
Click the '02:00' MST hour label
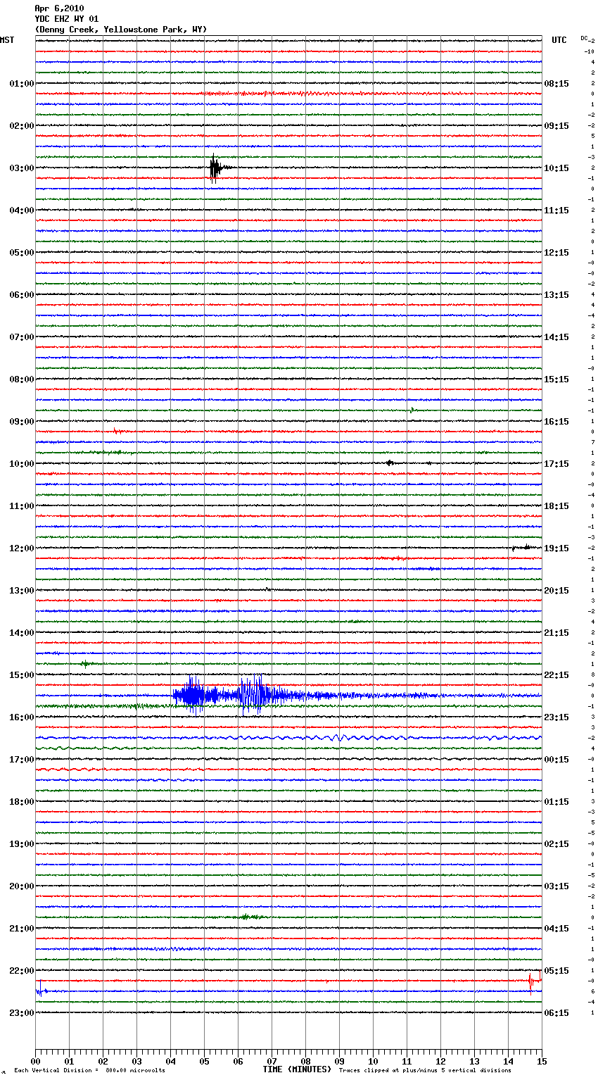(21, 126)
